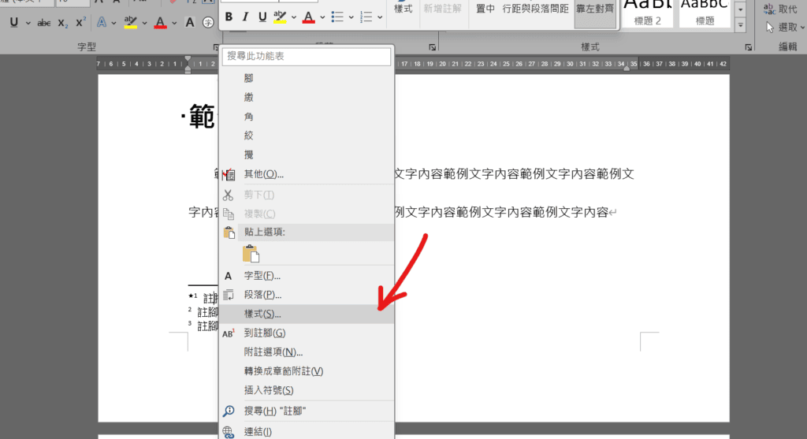The width and height of the screenshot is (807, 439).
Task: Choose 插入符號(S) menu item
Action: (x=307, y=390)
